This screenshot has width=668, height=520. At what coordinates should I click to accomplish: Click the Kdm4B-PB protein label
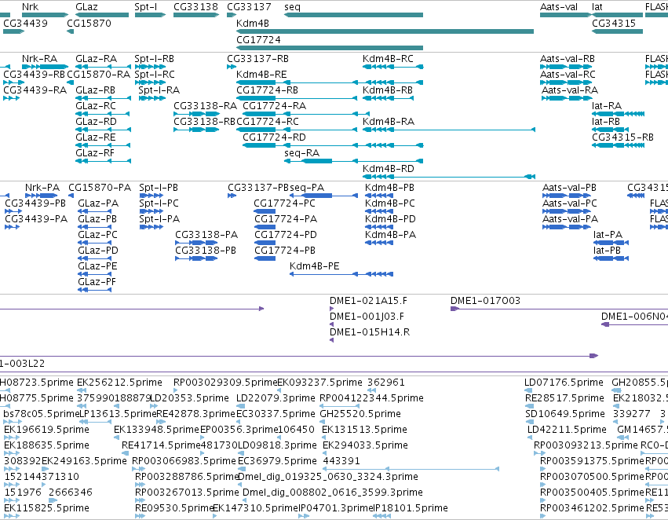(x=390, y=188)
